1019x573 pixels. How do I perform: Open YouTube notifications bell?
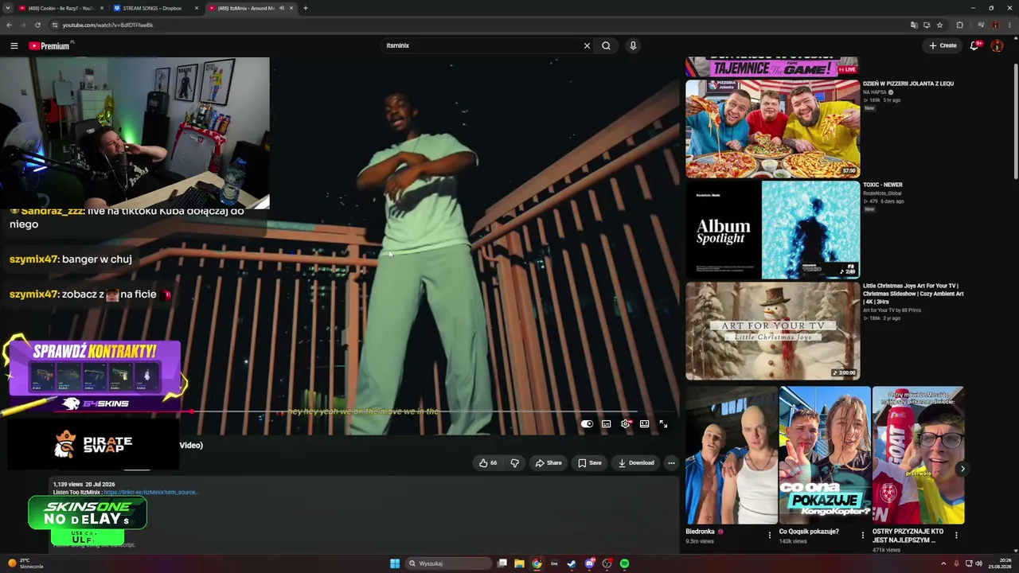[974, 46]
